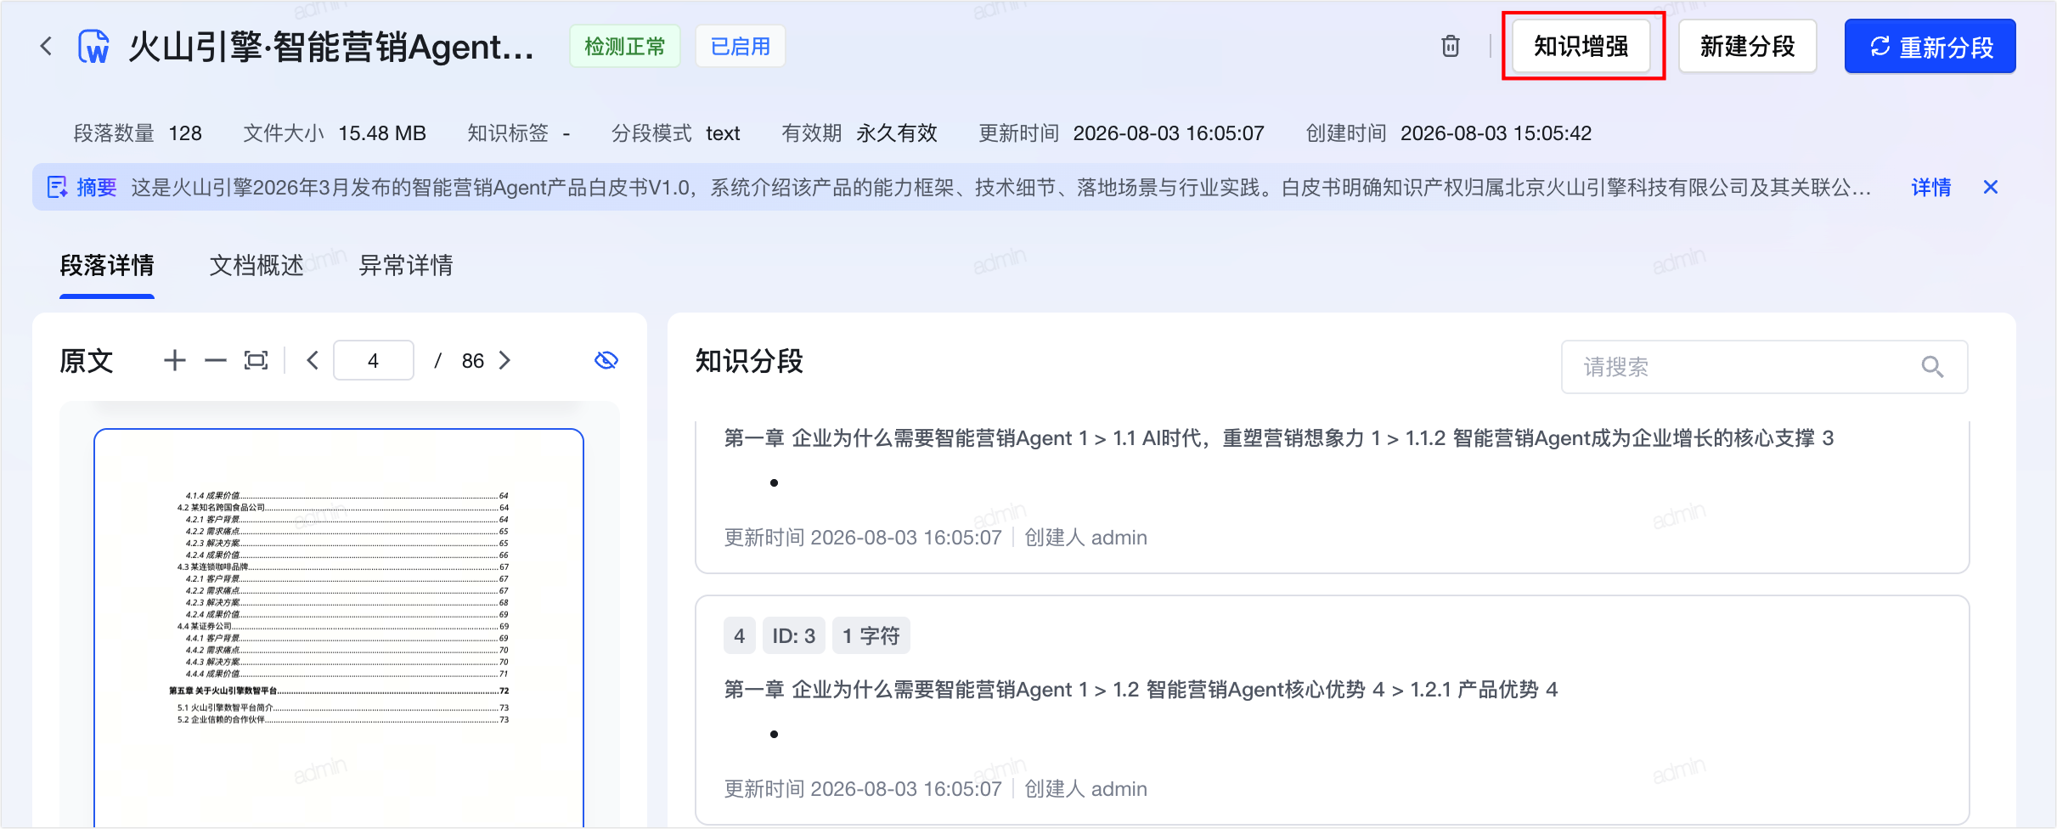Click the 新建分段 button
This screenshot has width=2057, height=829.
(1747, 46)
